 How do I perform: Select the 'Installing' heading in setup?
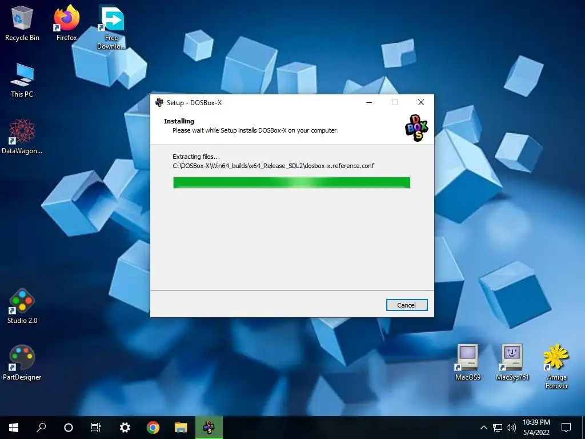click(179, 121)
